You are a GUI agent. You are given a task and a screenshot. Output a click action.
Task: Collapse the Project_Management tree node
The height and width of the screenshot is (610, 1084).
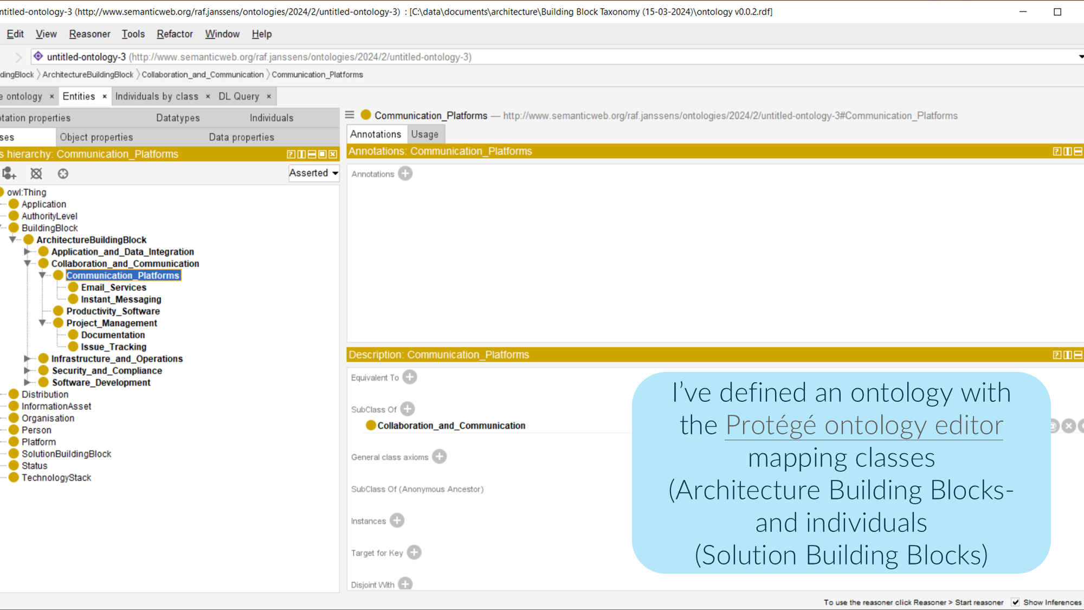click(42, 323)
